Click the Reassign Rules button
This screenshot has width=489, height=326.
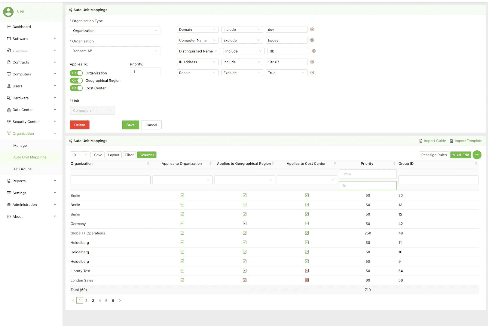[434, 155]
